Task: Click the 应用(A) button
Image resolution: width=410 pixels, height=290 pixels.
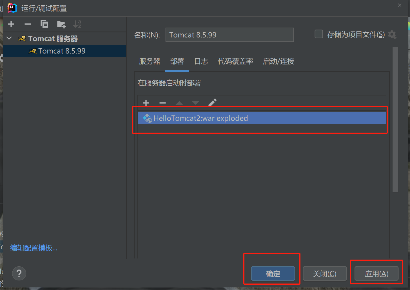Action: 376,274
